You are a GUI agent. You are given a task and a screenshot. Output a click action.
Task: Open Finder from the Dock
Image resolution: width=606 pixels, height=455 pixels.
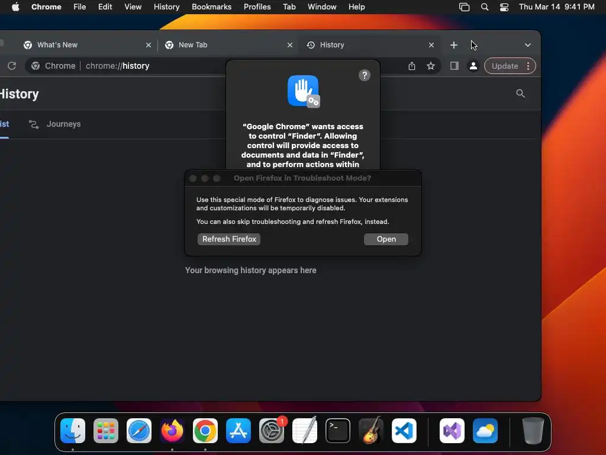click(x=73, y=431)
